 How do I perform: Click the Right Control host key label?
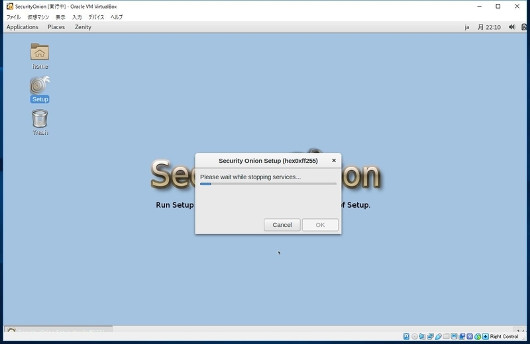click(504, 336)
